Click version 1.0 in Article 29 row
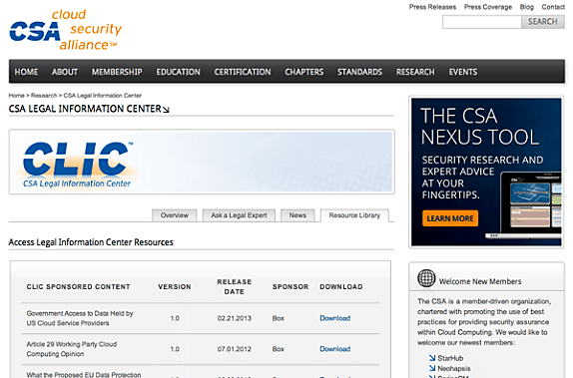This screenshot has width=573, height=378. click(x=175, y=349)
